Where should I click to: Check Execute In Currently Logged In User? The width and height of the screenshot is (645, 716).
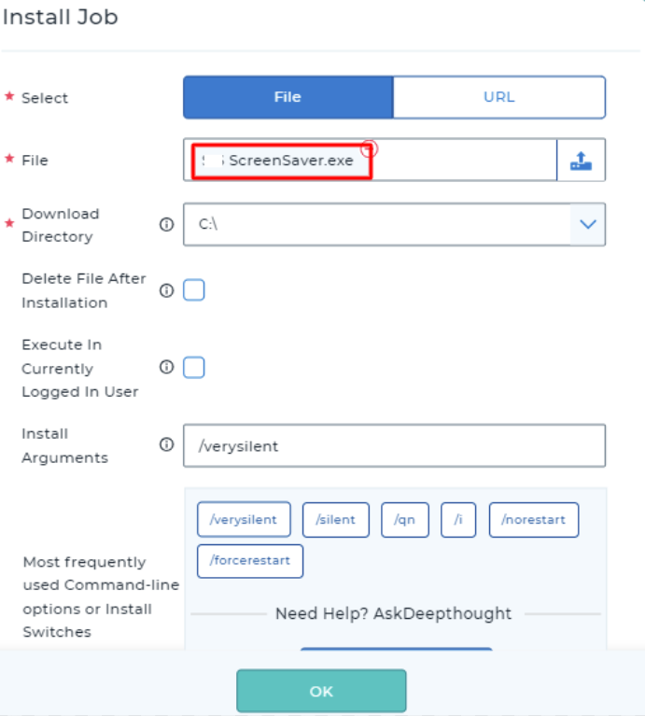coord(193,368)
